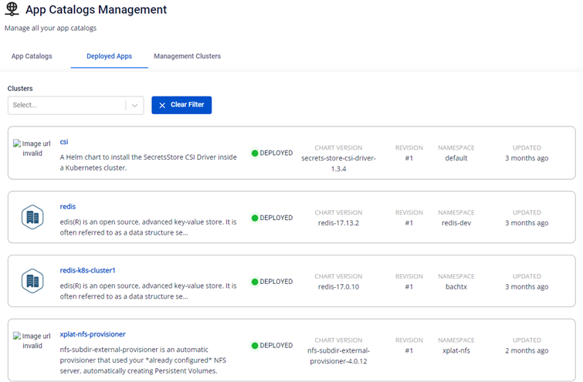Open the Management Clusters tab

tap(187, 56)
